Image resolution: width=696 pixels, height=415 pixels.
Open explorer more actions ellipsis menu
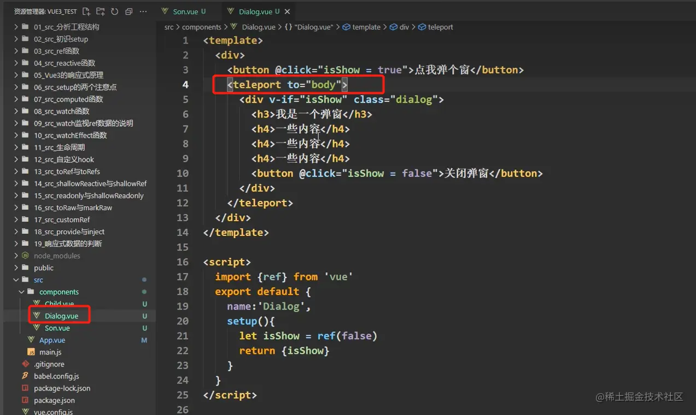pos(143,11)
